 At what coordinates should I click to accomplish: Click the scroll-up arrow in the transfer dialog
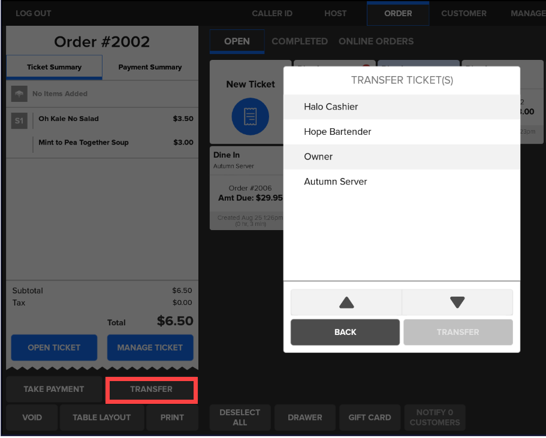(346, 302)
